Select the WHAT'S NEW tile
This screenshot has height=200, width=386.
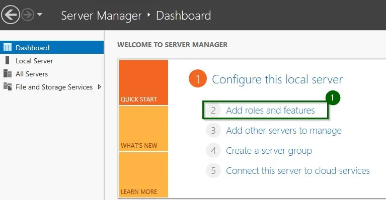click(143, 129)
